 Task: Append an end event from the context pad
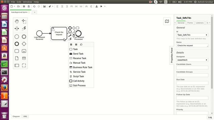click(x=70, y=28)
